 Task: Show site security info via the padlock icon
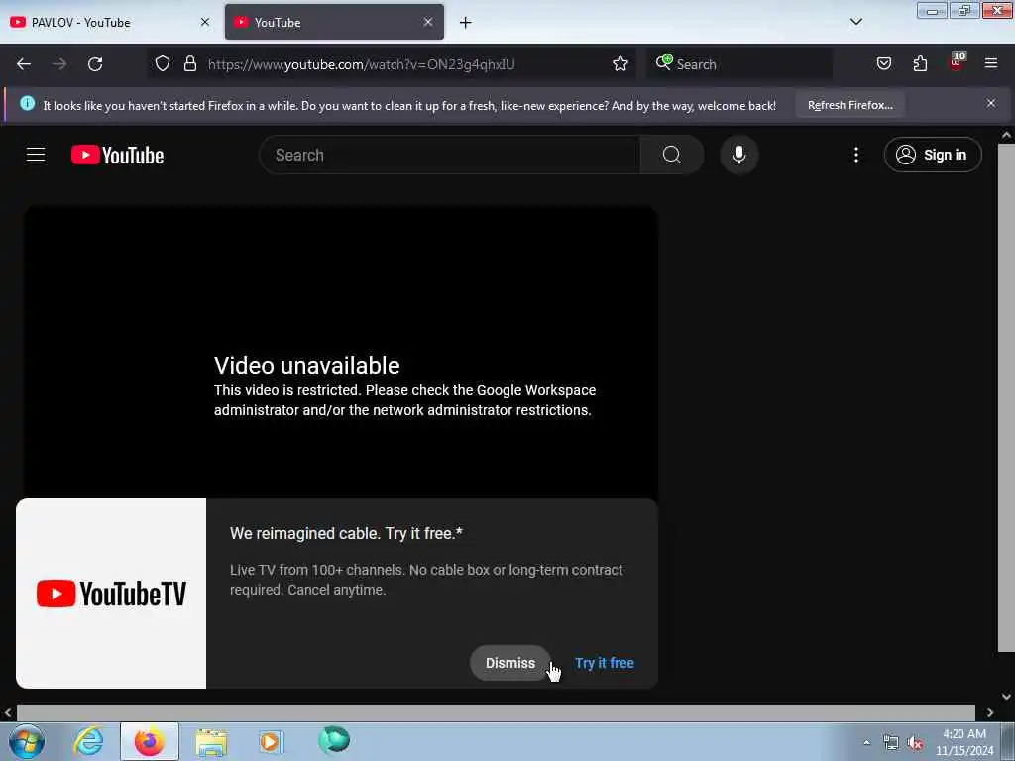click(x=189, y=64)
